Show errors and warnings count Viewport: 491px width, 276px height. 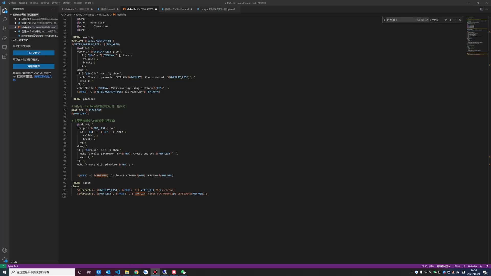tap(13, 266)
